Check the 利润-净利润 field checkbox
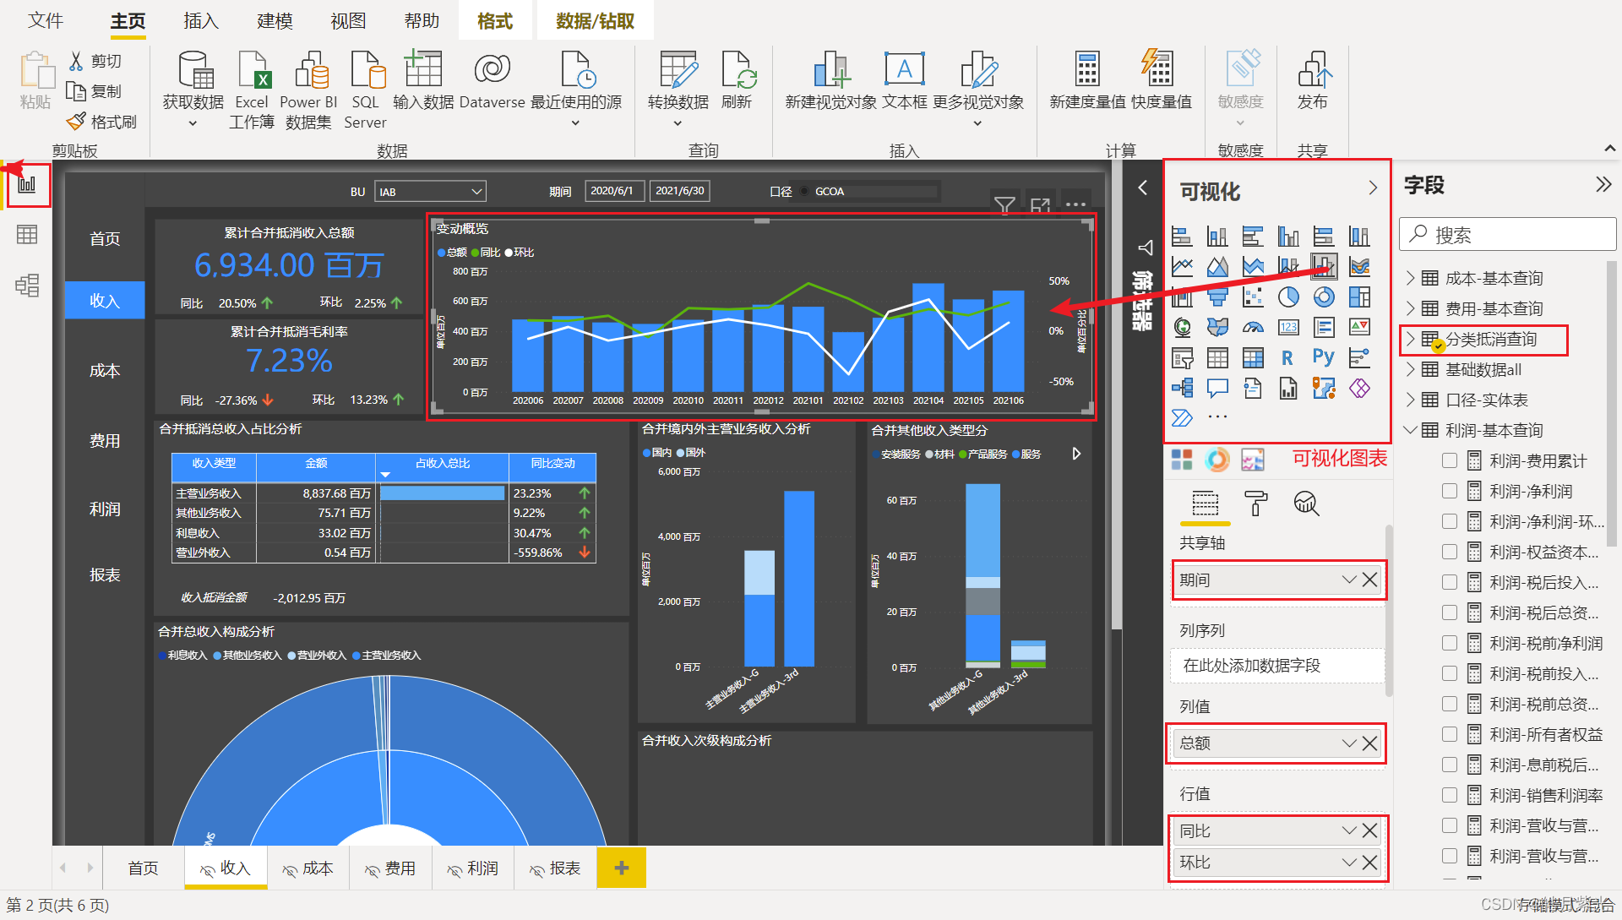The width and height of the screenshot is (1622, 920). 1450,492
